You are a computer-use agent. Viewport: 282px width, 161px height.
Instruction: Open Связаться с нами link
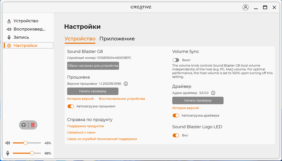coord(81,132)
